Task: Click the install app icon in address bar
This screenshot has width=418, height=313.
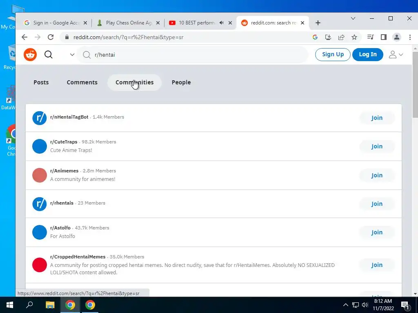Action: point(328,37)
